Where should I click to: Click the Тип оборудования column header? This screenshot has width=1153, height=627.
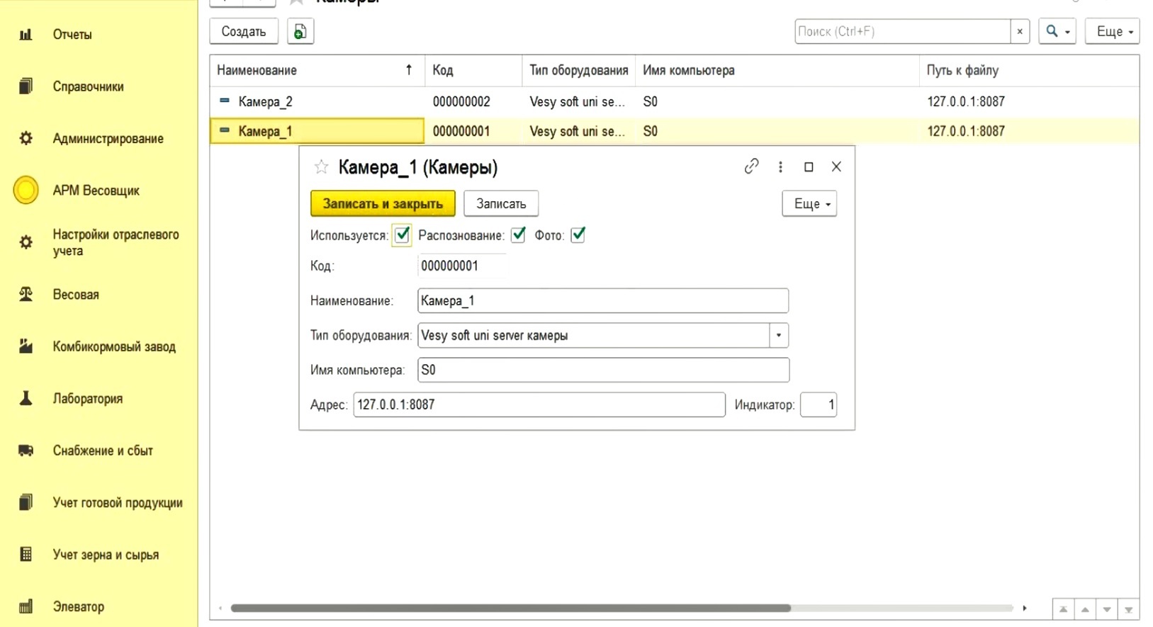pyautogui.click(x=579, y=70)
